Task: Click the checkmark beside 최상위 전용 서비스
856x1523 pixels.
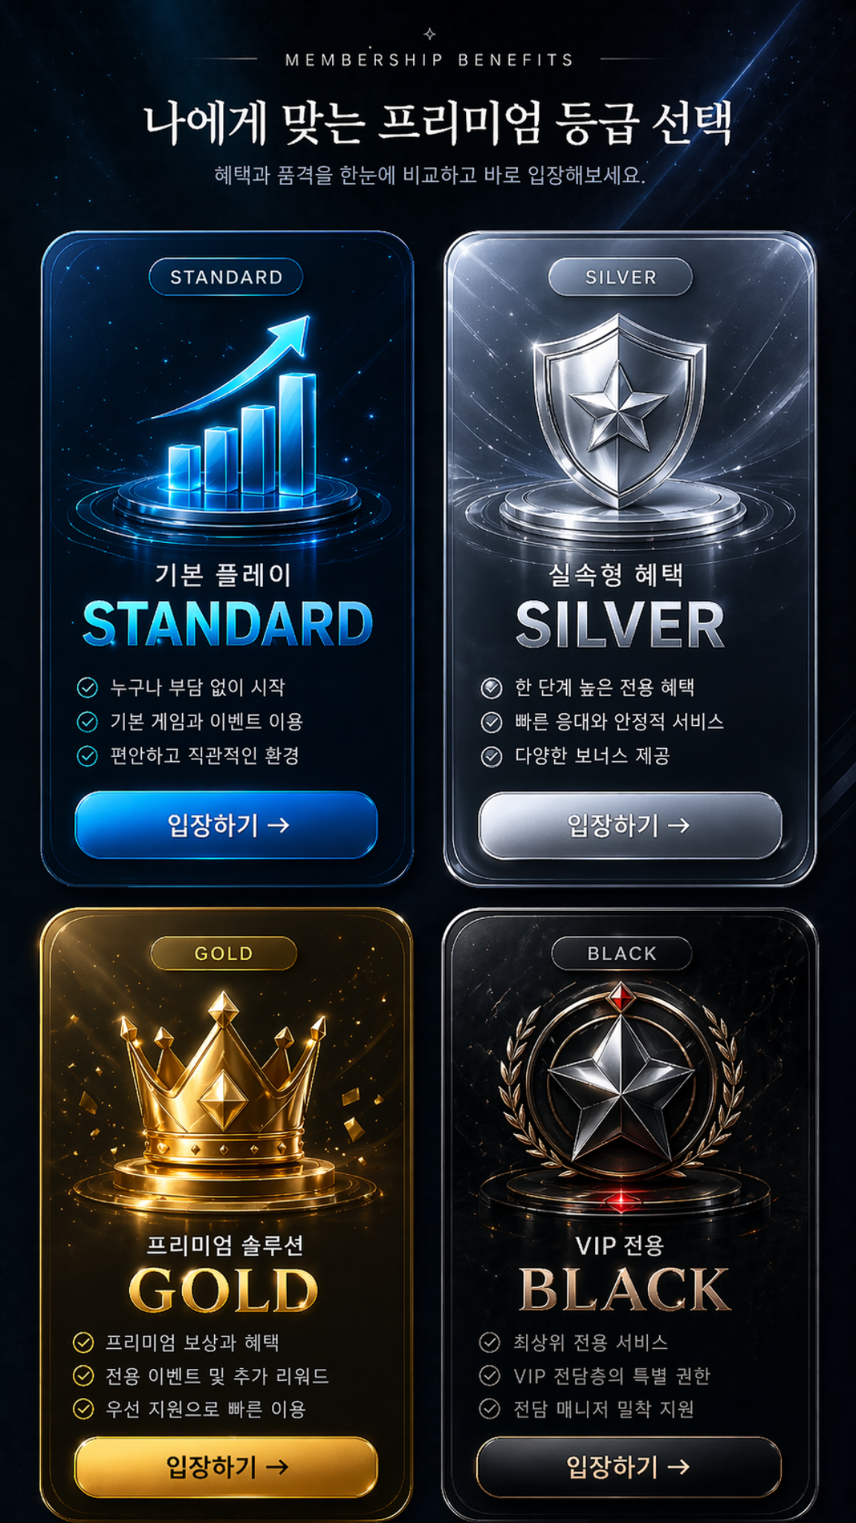Action: click(489, 1342)
